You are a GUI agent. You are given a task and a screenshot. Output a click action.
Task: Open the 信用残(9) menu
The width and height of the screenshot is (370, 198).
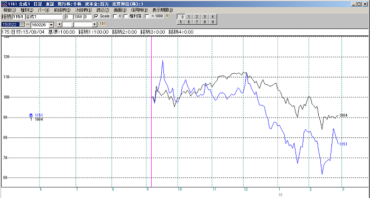point(139,10)
